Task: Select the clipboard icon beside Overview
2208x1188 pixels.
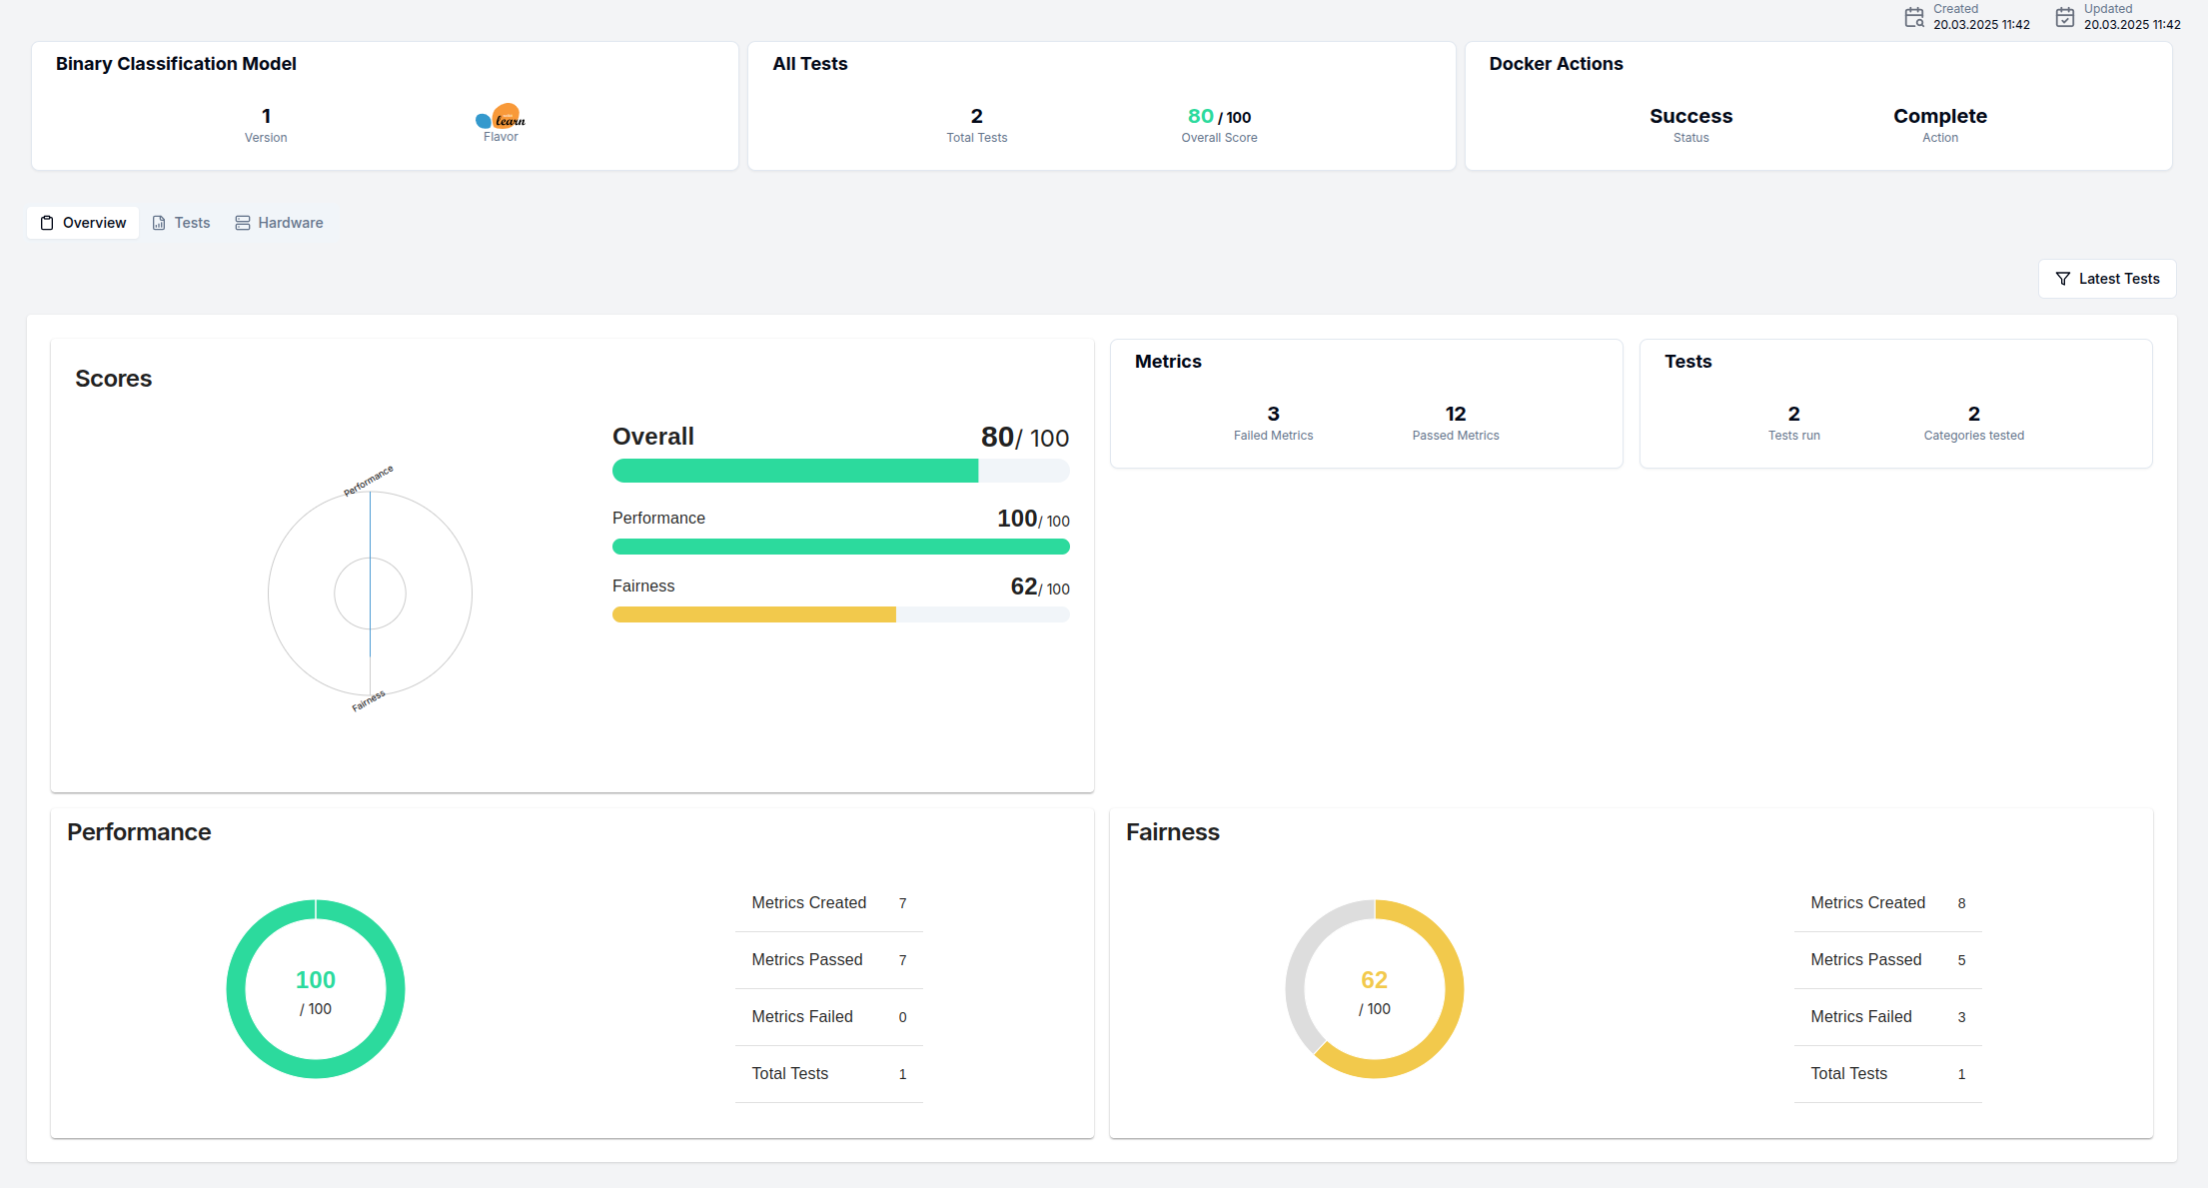Action: (x=47, y=222)
